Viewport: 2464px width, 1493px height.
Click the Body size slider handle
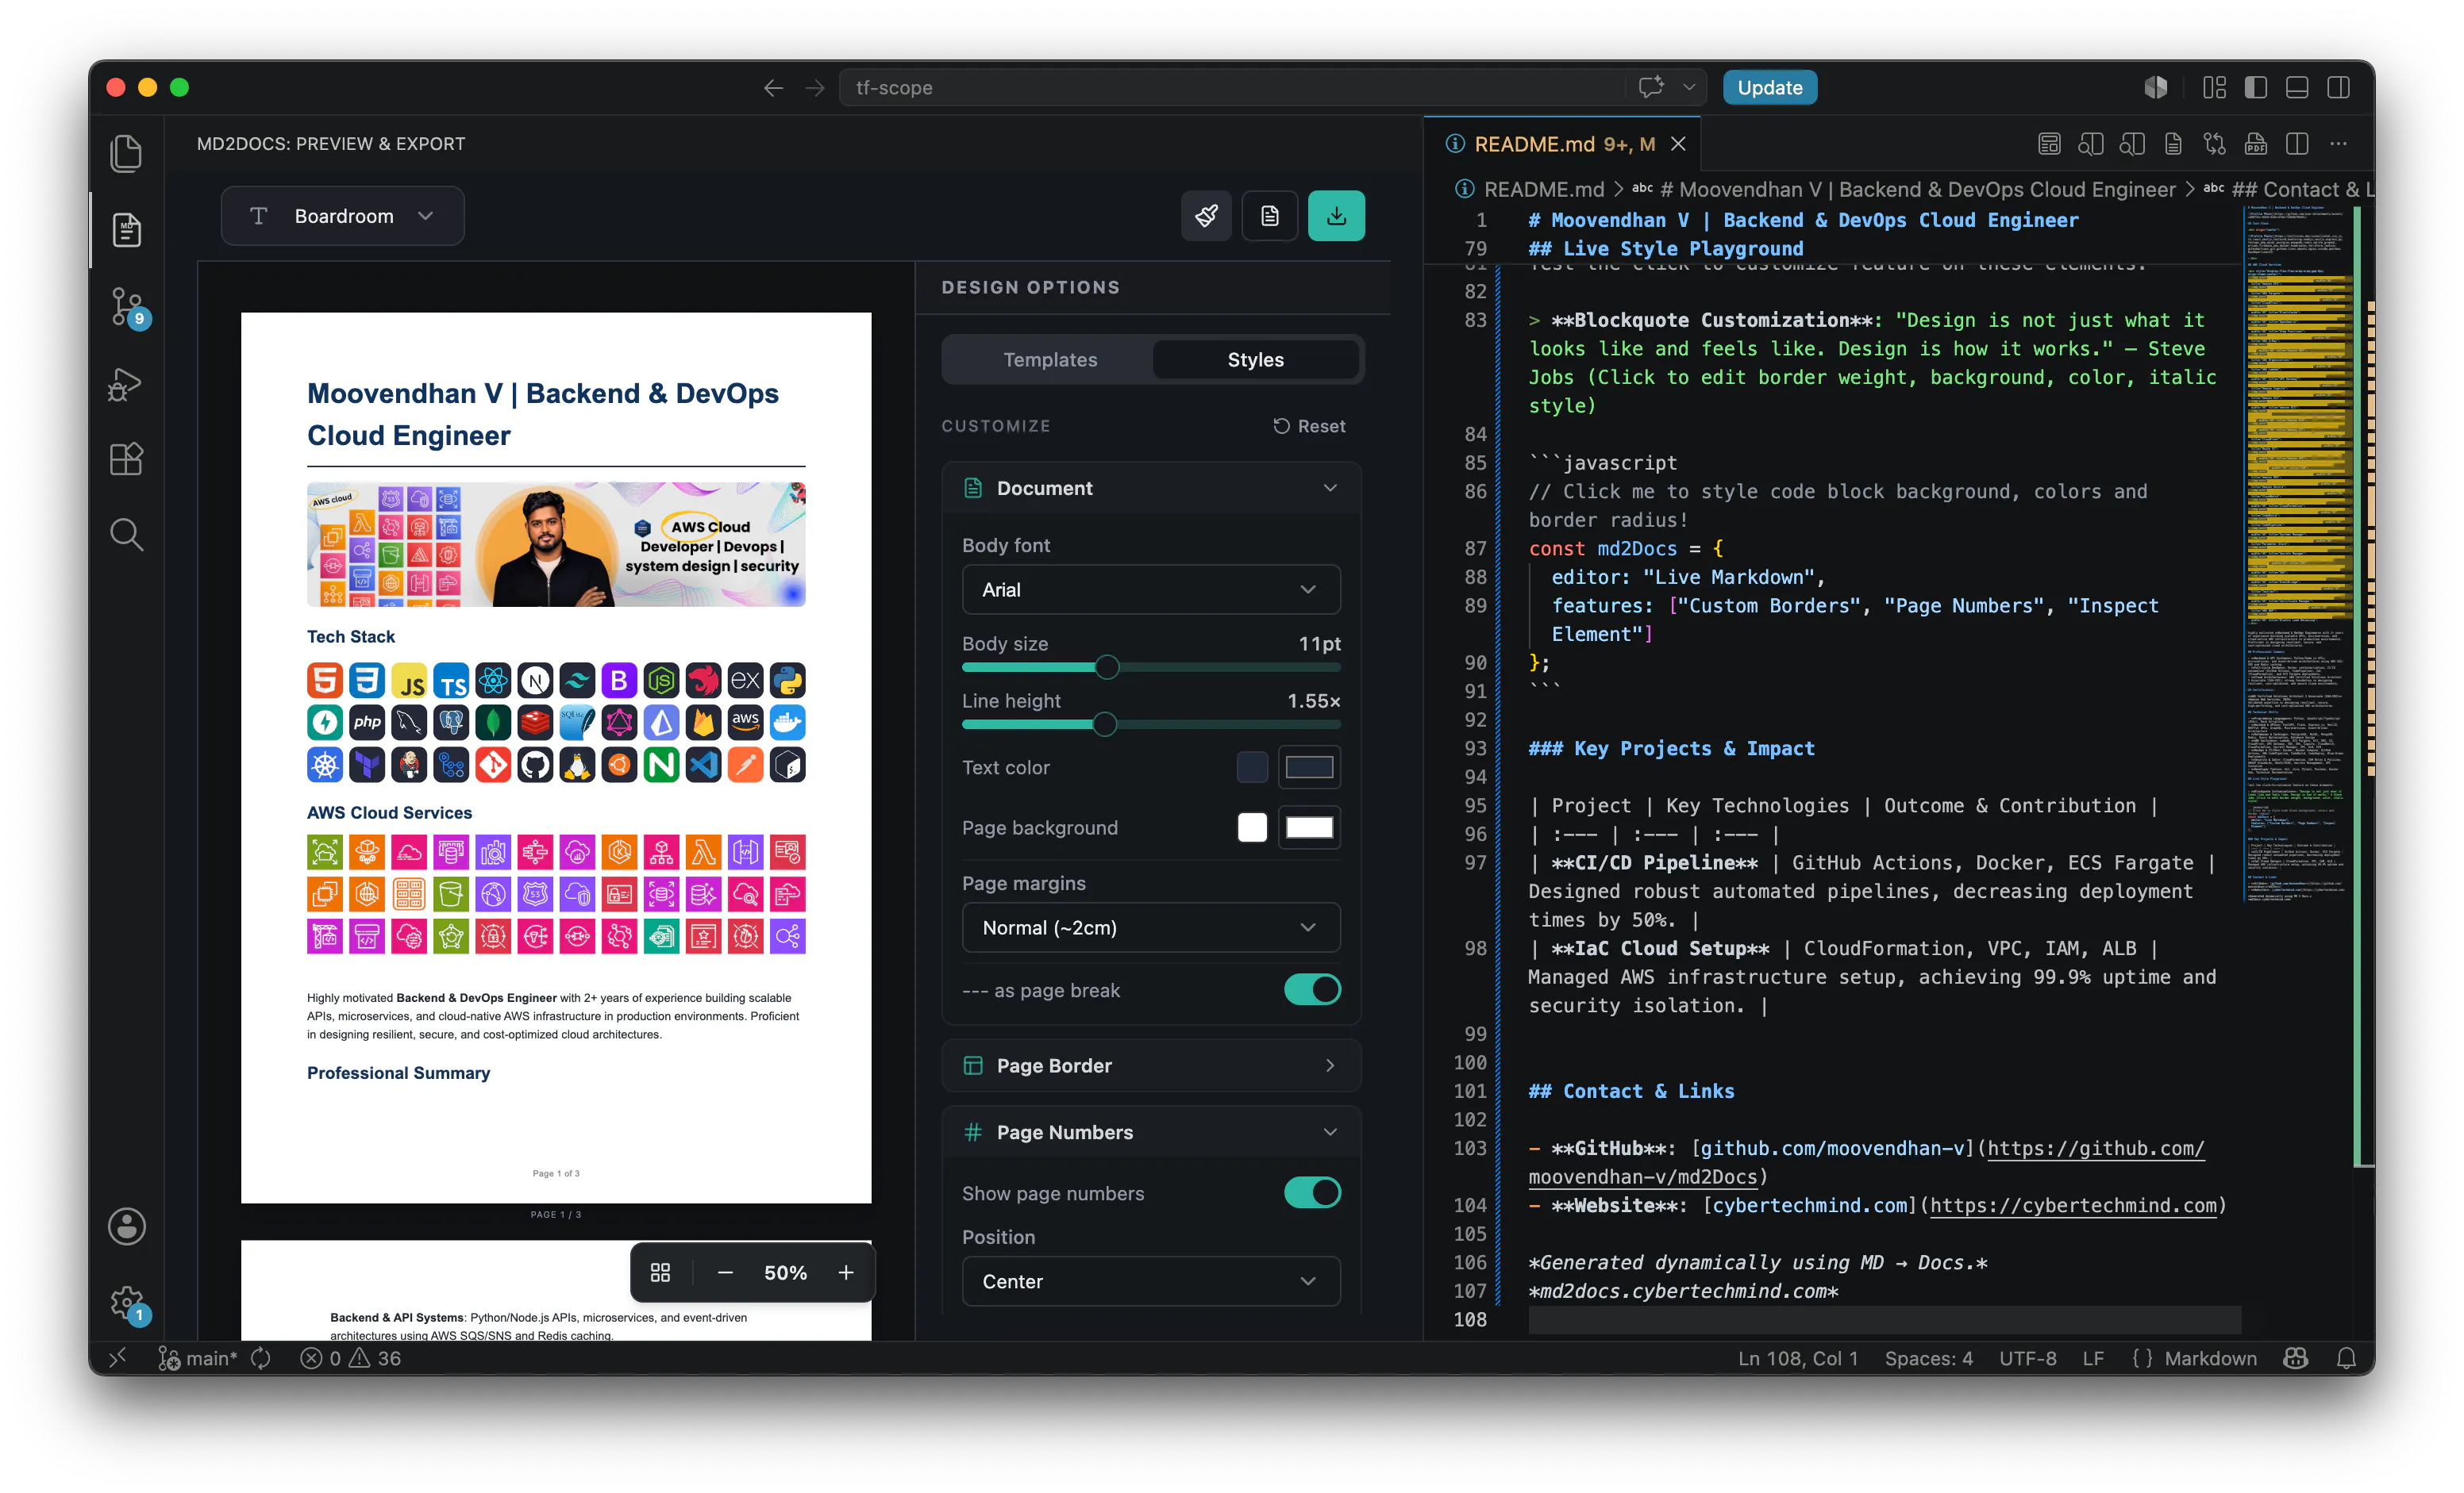click(x=1106, y=667)
